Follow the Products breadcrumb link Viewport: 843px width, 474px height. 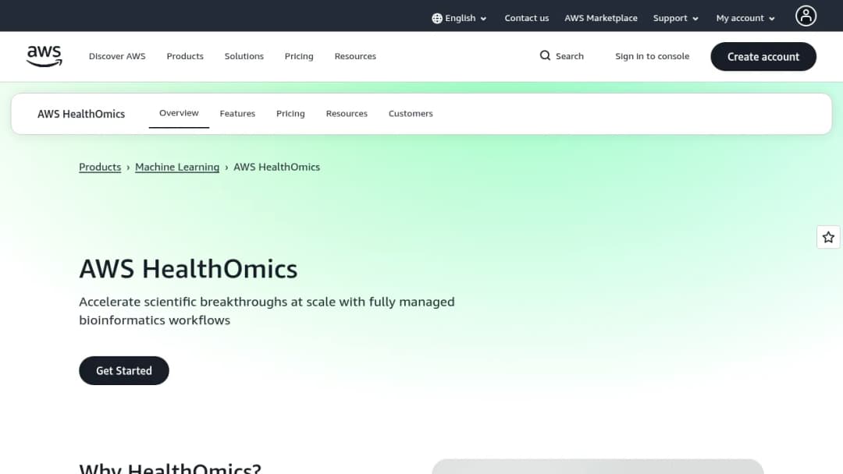[x=100, y=167]
